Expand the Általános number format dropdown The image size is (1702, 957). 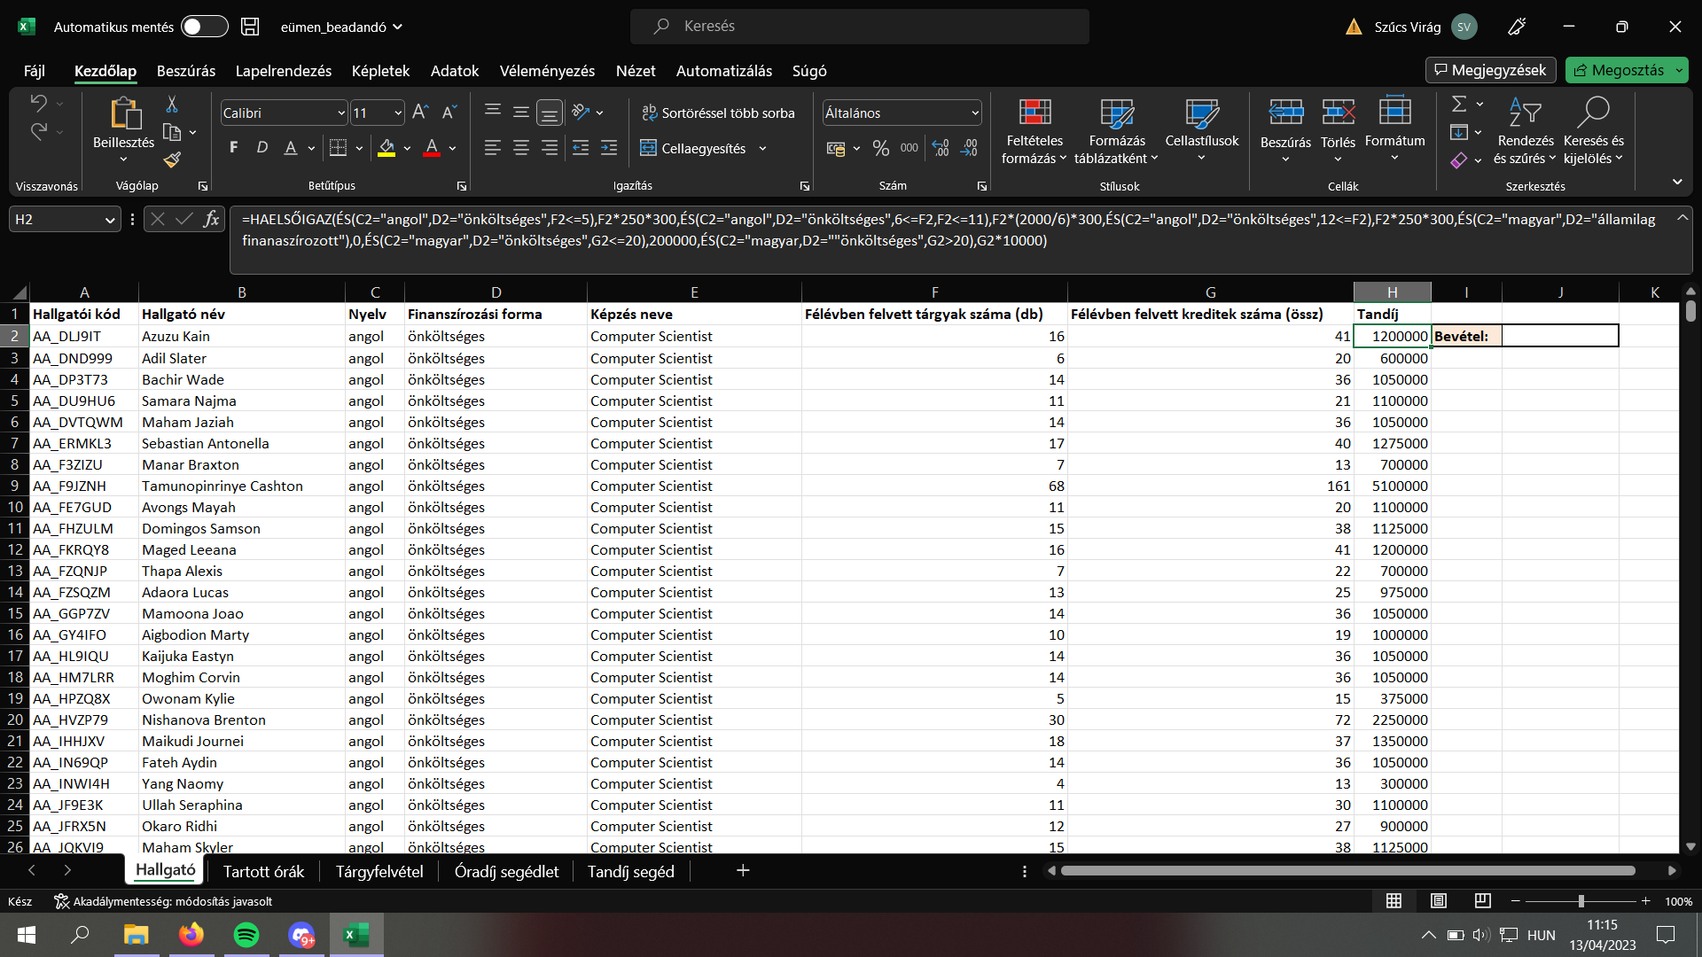pos(974,113)
